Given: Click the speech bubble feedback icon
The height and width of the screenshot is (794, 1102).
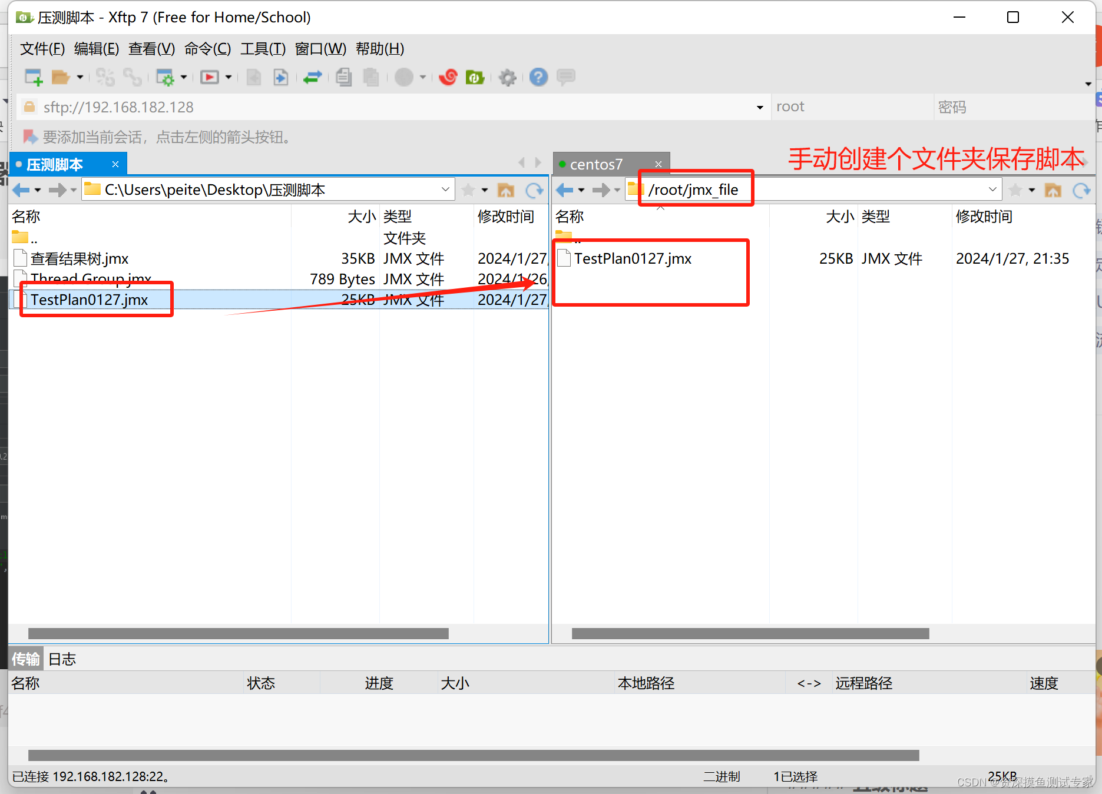Looking at the screenshot, I should tap(566, 77).
